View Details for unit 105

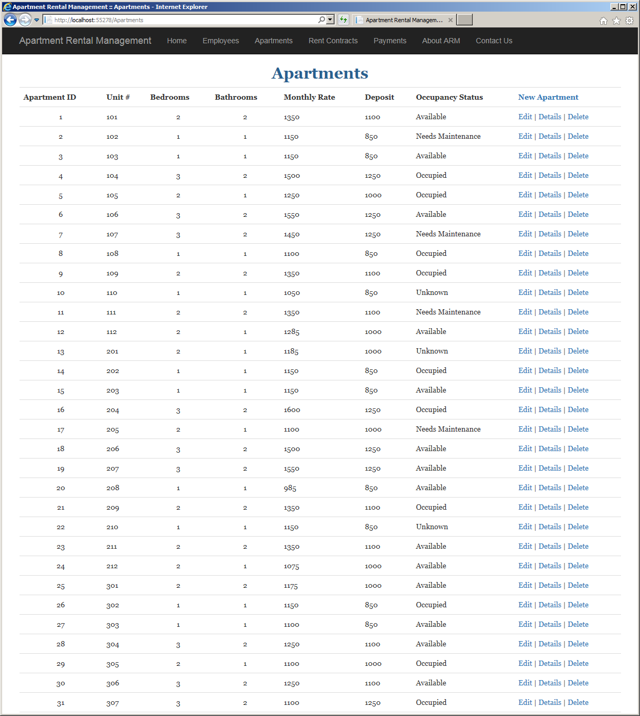[x=550, y=195]
